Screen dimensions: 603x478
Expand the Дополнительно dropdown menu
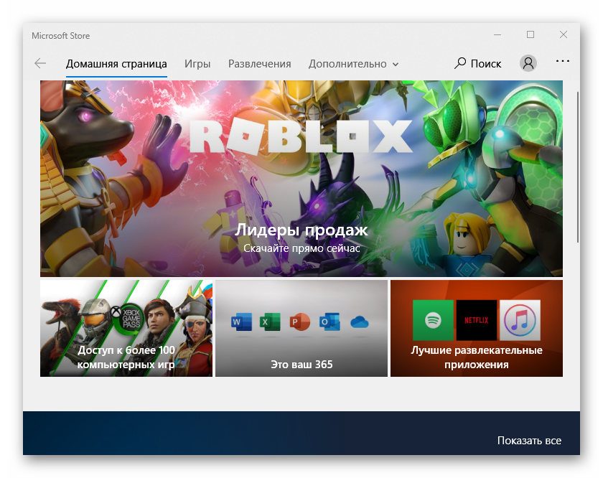click(x=353, y=64)
